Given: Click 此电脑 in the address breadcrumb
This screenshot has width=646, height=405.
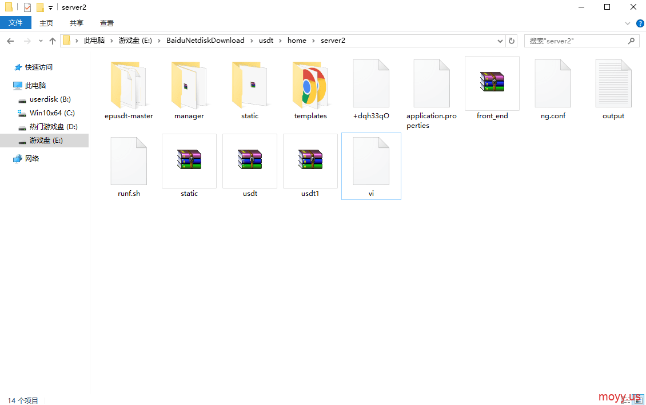Looking at the screenshot, I should click(94, 41).
